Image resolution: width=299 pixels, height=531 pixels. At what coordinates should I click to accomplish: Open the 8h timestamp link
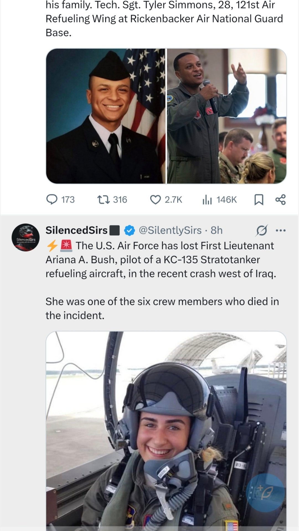(216, 230)
